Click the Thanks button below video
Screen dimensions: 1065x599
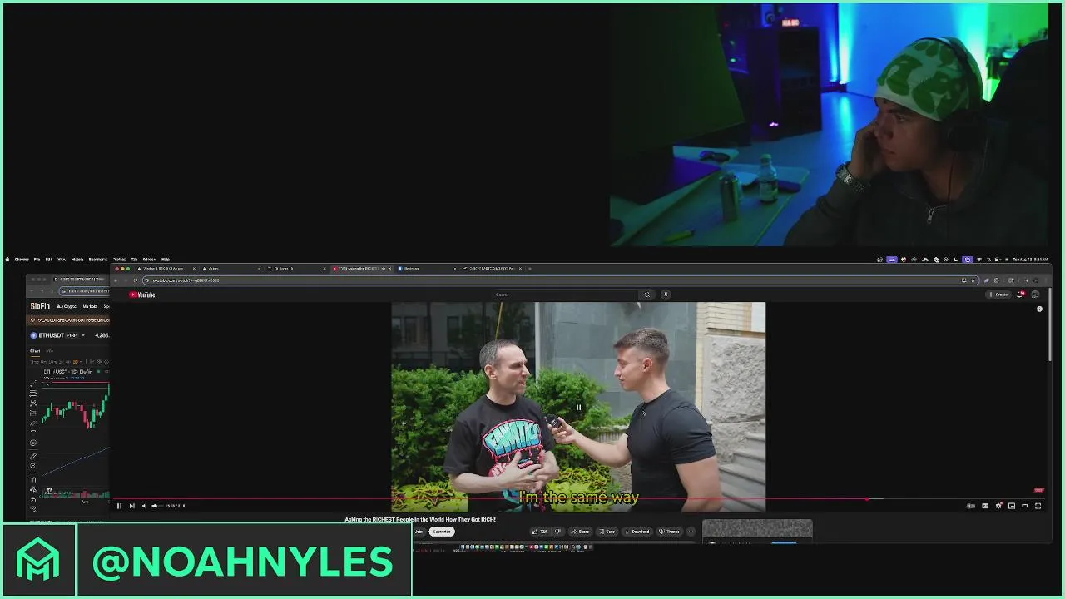coord(670,532)
